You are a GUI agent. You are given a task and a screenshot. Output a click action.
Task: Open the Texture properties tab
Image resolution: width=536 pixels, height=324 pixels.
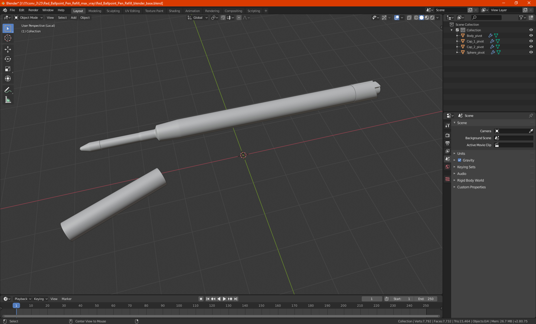448,179
